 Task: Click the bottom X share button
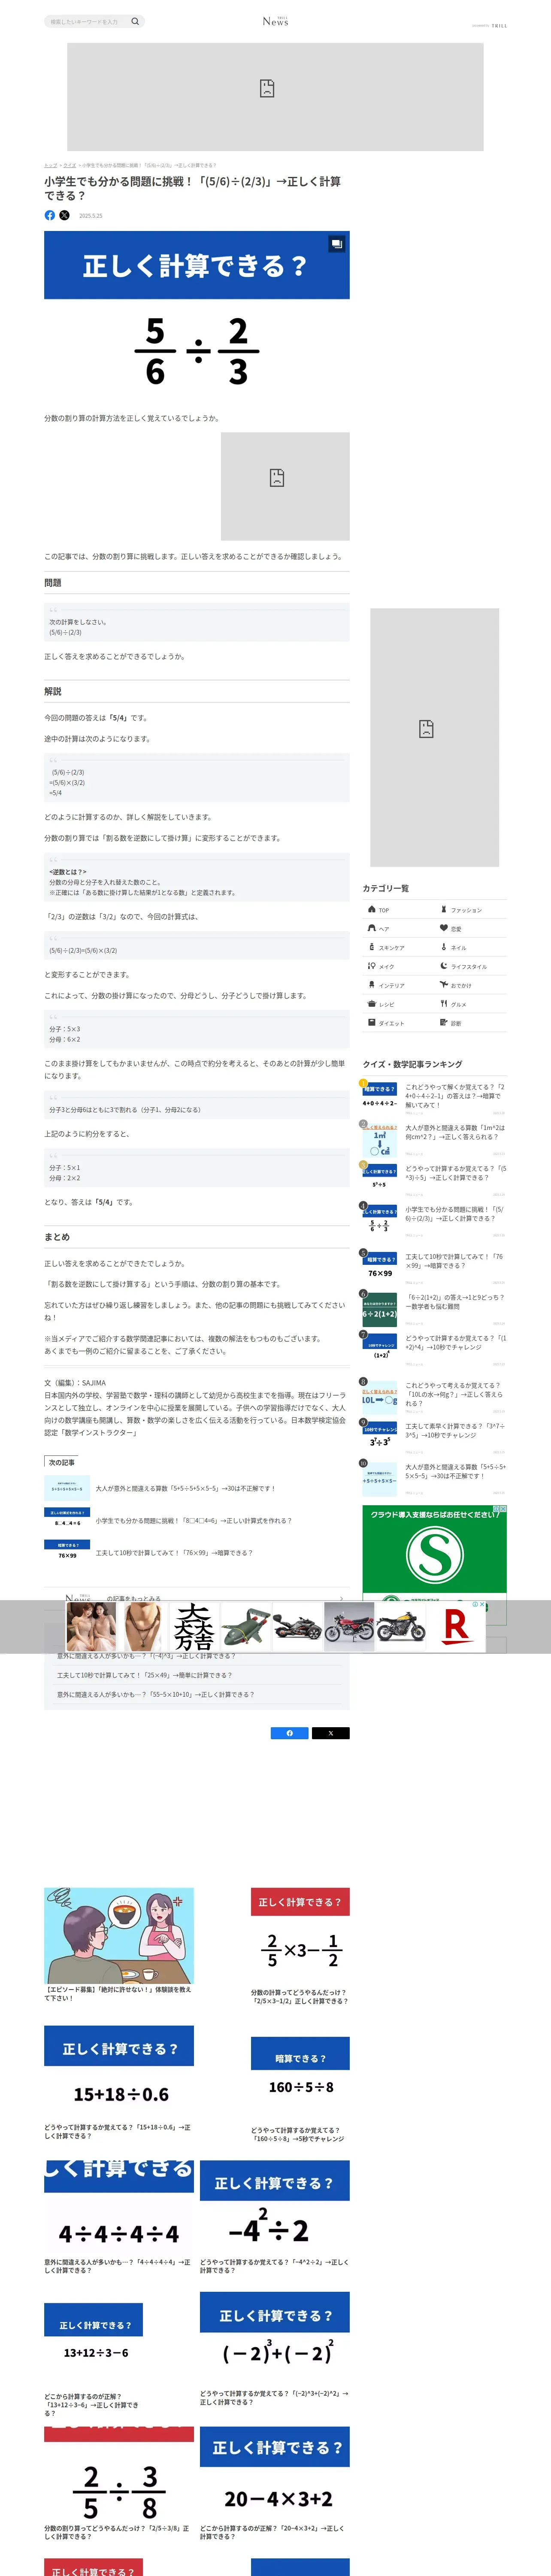[x=331, y=1733]
